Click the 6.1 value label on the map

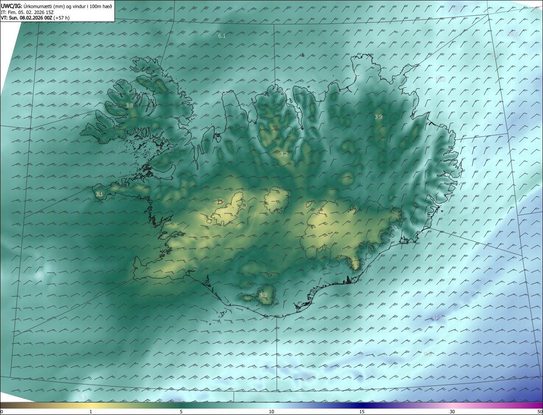pos(222,36)
